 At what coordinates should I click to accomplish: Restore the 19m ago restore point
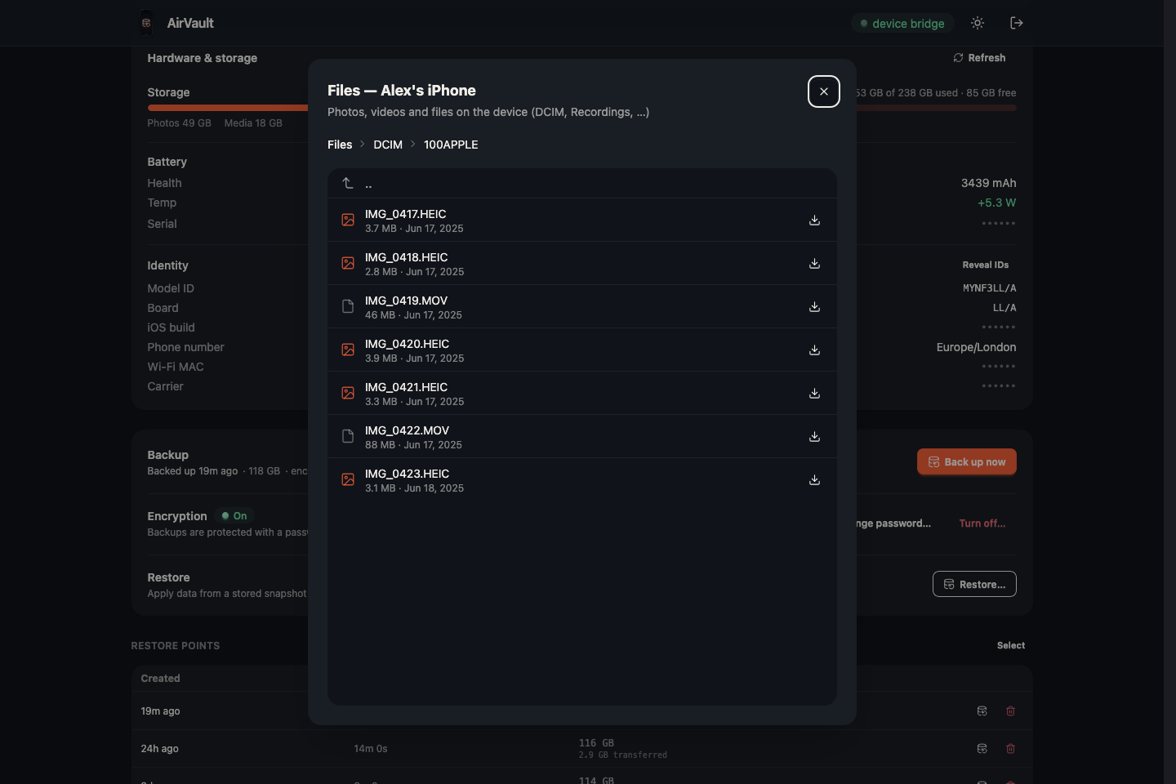pos(982,711)
